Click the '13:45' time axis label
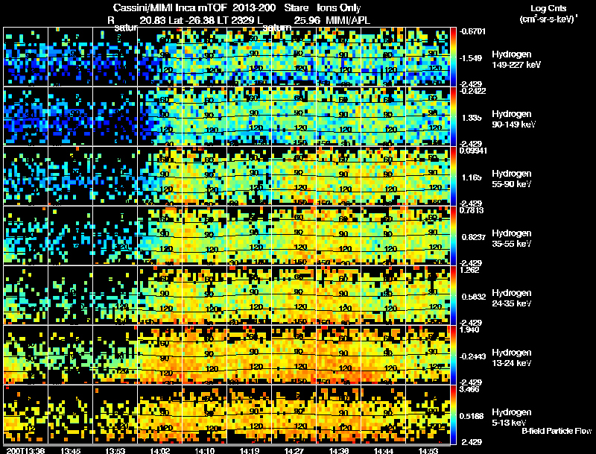 (70, 450)
